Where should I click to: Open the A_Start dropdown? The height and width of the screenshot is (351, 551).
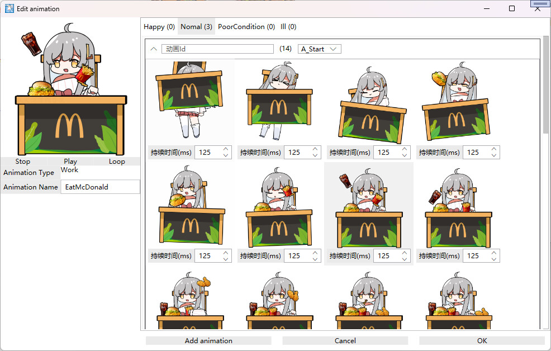click(319, 49)
